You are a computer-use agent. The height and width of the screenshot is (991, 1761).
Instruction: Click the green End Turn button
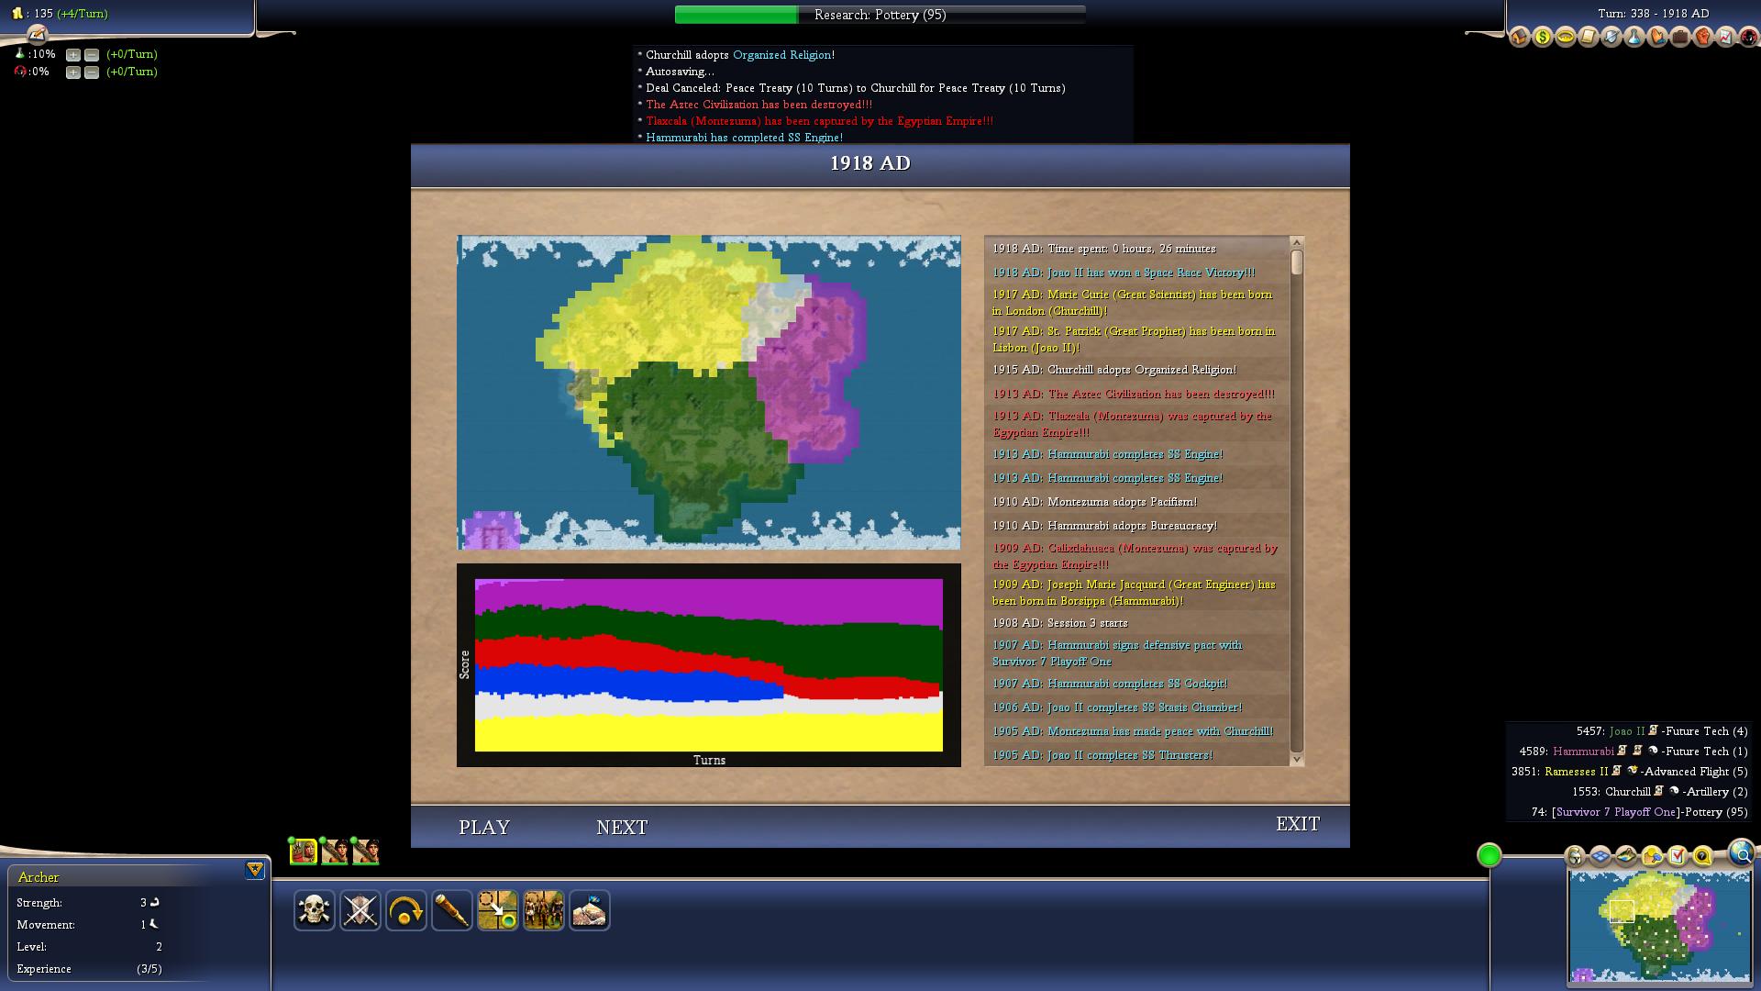pos(1490,855)
